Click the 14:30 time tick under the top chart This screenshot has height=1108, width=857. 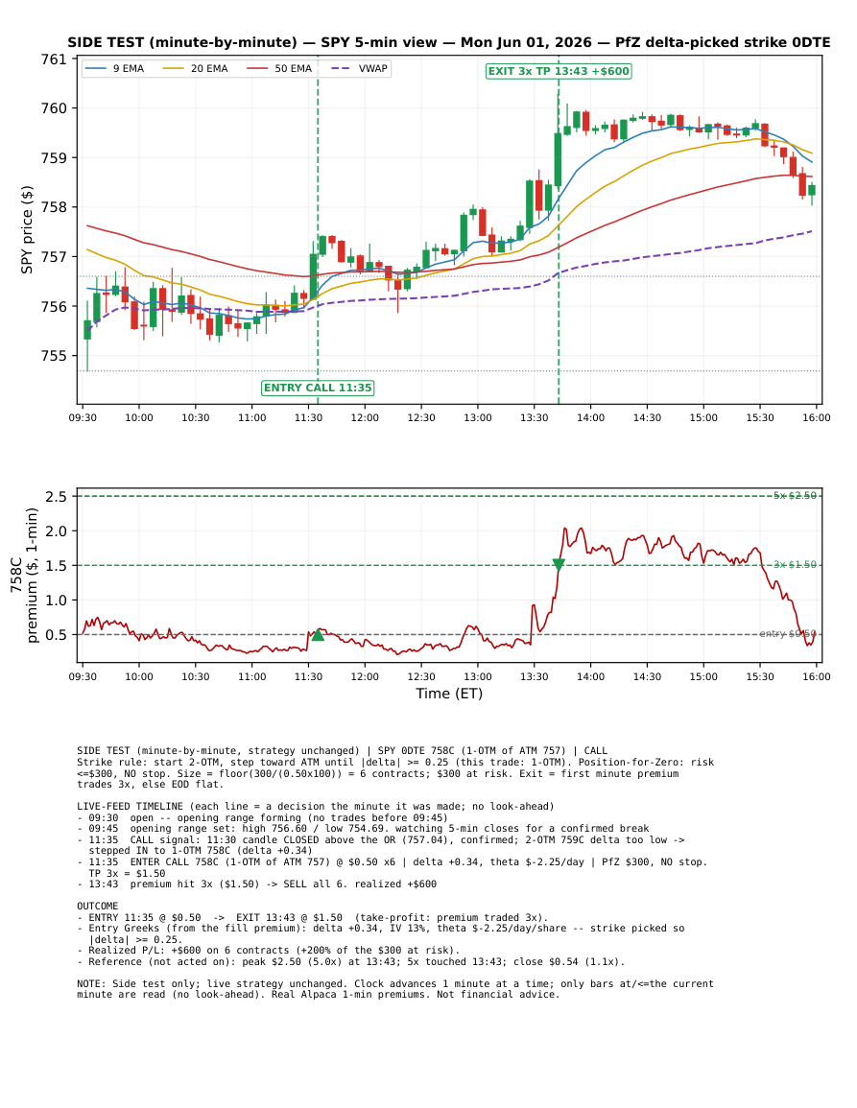[x=647, y=417]
